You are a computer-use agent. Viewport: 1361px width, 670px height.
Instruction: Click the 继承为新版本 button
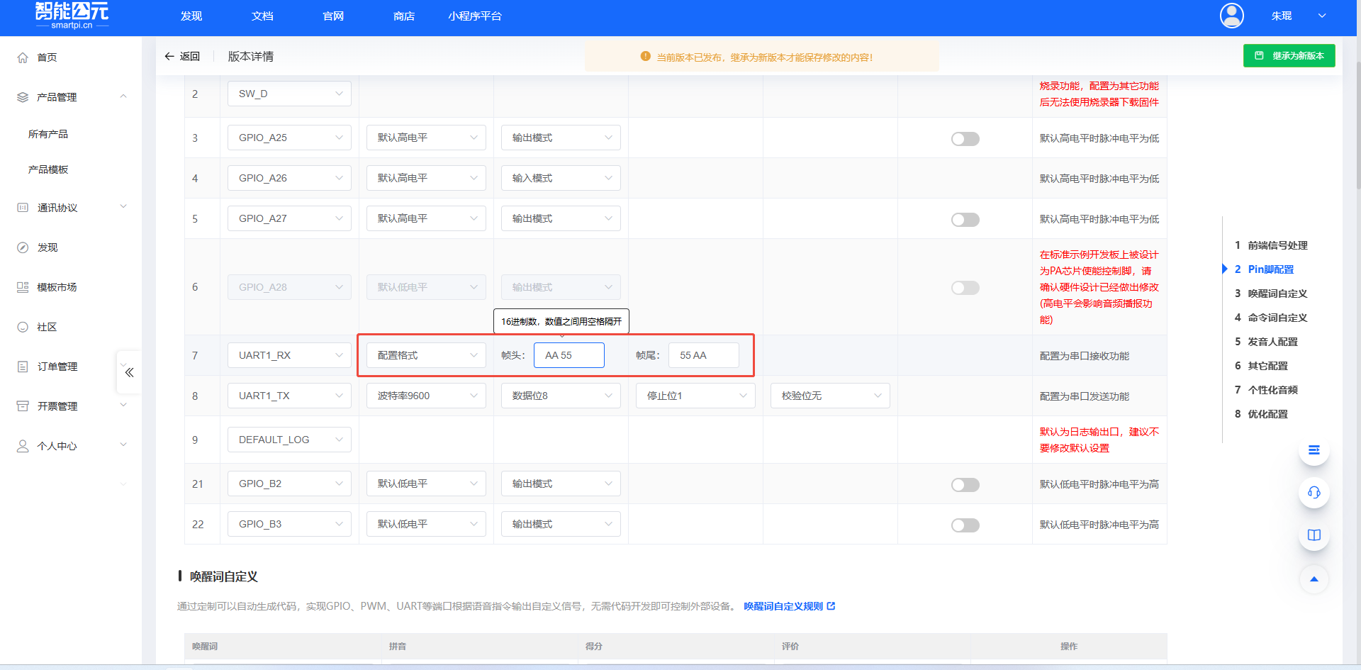pyautogui.click(x=1289, y=55)
